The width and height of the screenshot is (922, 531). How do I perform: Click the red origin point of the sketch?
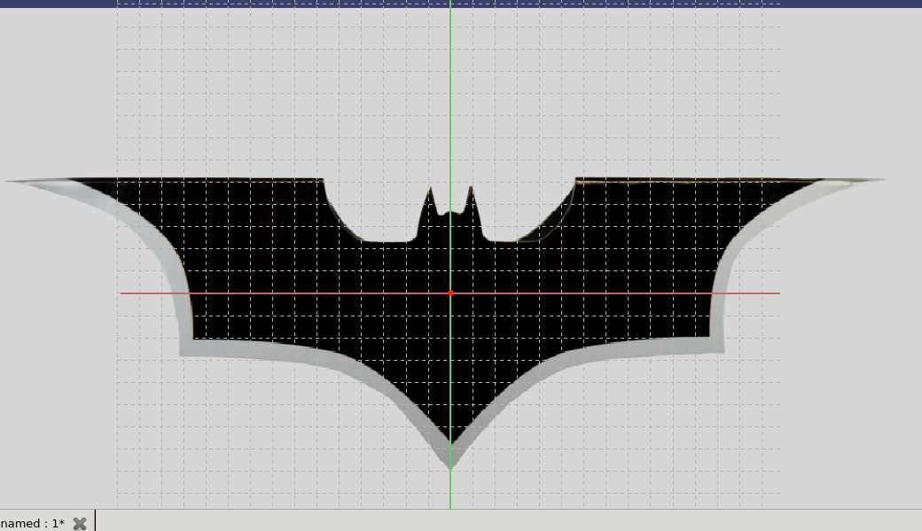coord(450,293)
